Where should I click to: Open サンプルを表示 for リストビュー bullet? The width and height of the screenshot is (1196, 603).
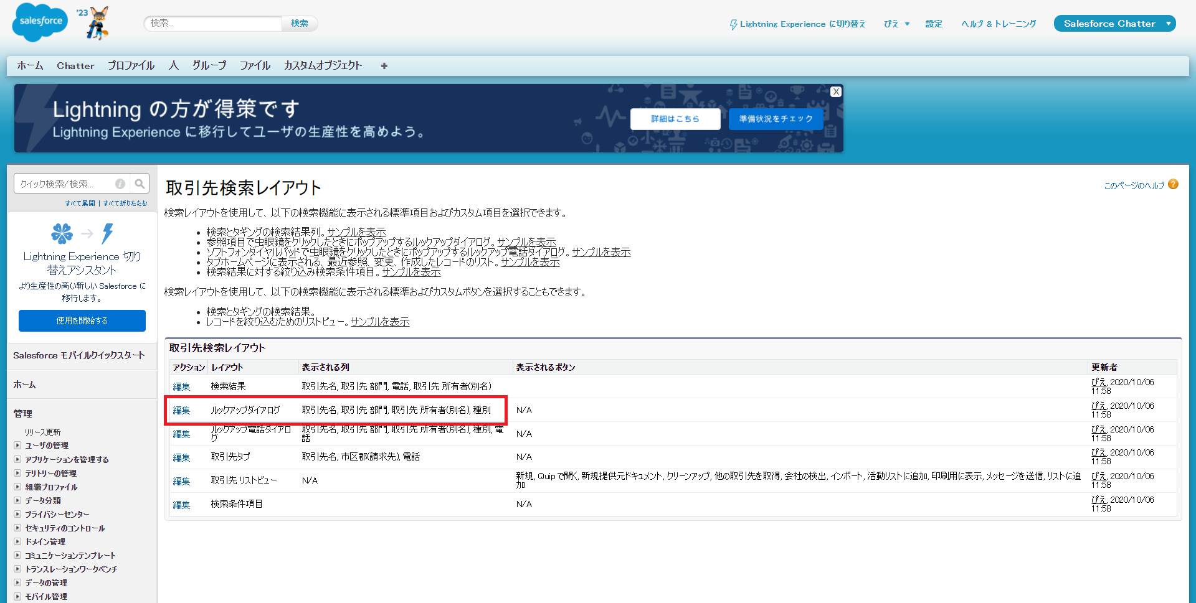pyautogui.click(x=380, y=322)
